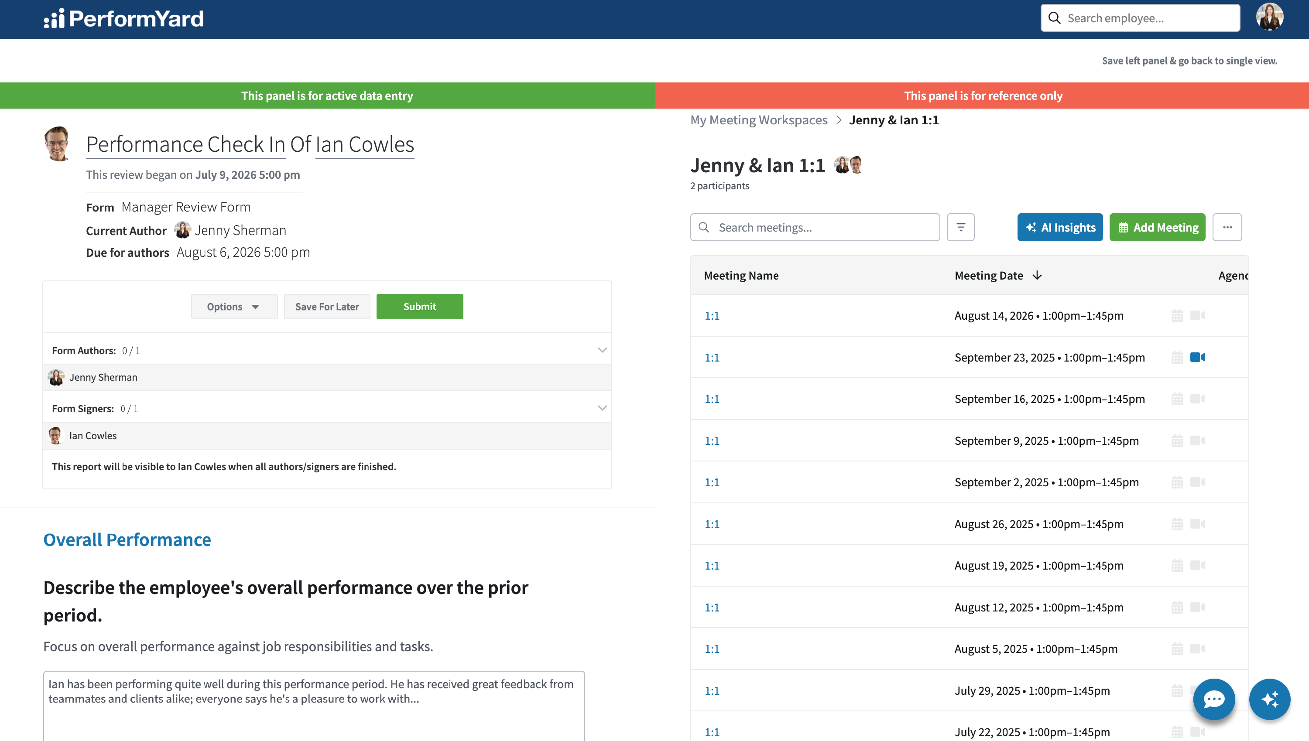The image size is (1309, 741).
Task: Open the Options dropdown
Action: coord(234,306)
